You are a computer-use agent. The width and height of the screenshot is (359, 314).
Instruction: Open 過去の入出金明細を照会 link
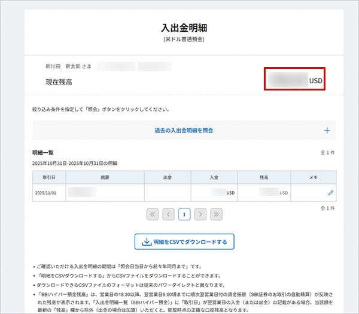coord(184,131)
